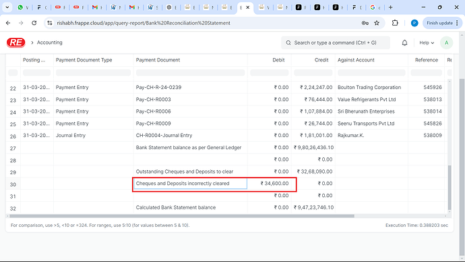Click the report table's vertical scrollbar
The image size is (465, 262).
[449, 188]
